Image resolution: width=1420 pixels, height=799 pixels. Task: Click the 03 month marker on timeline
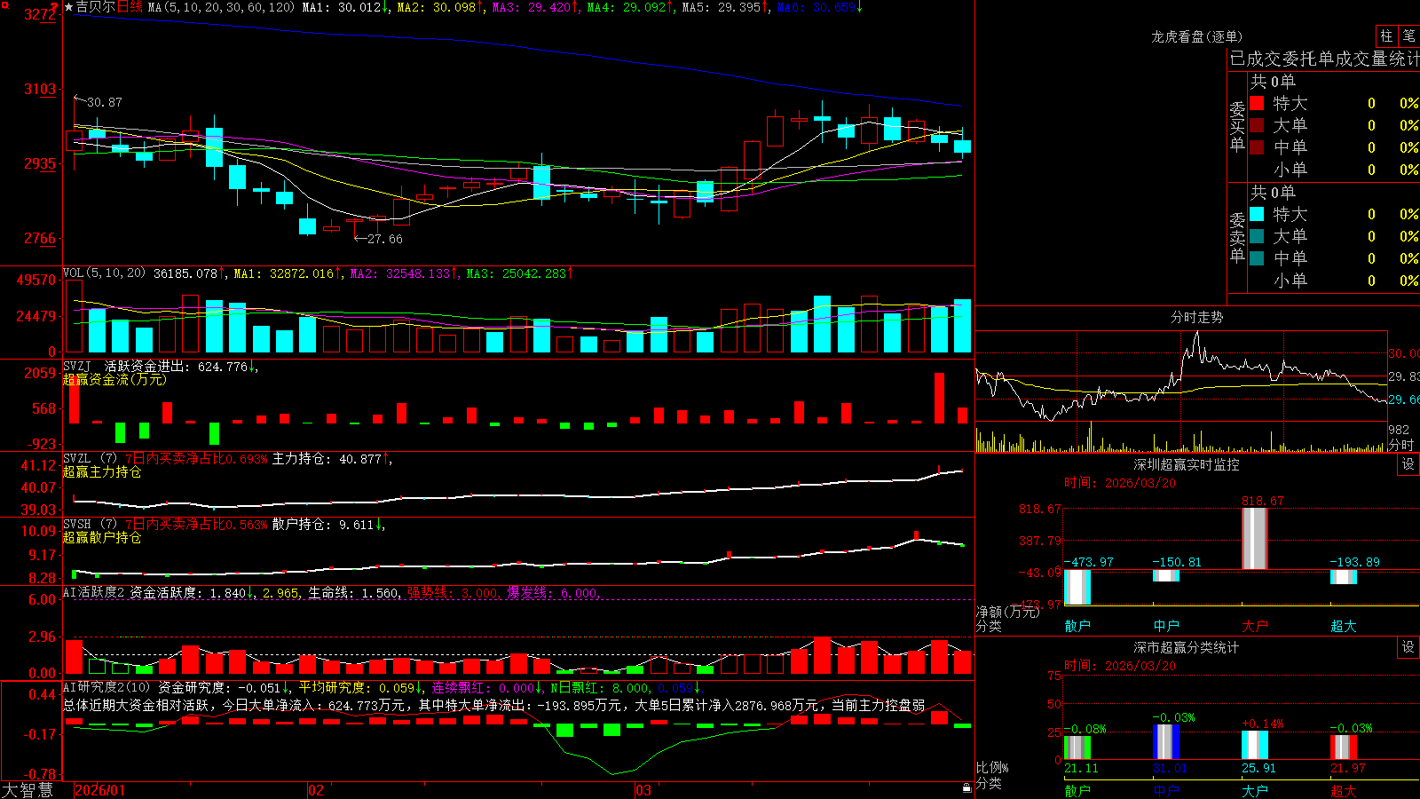(x=643, y=790)
